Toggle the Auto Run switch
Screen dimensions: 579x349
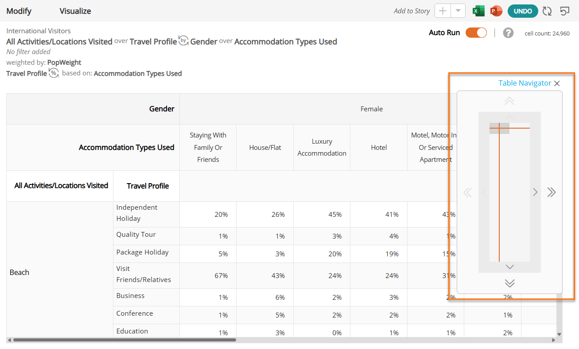476,33
